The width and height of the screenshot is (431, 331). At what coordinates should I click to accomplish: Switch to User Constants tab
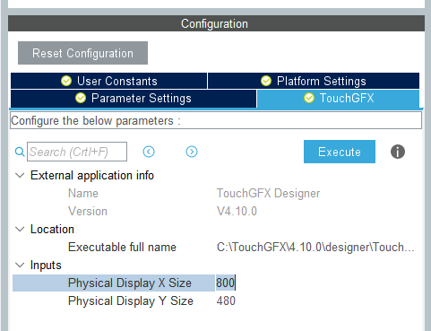[108, 81]
